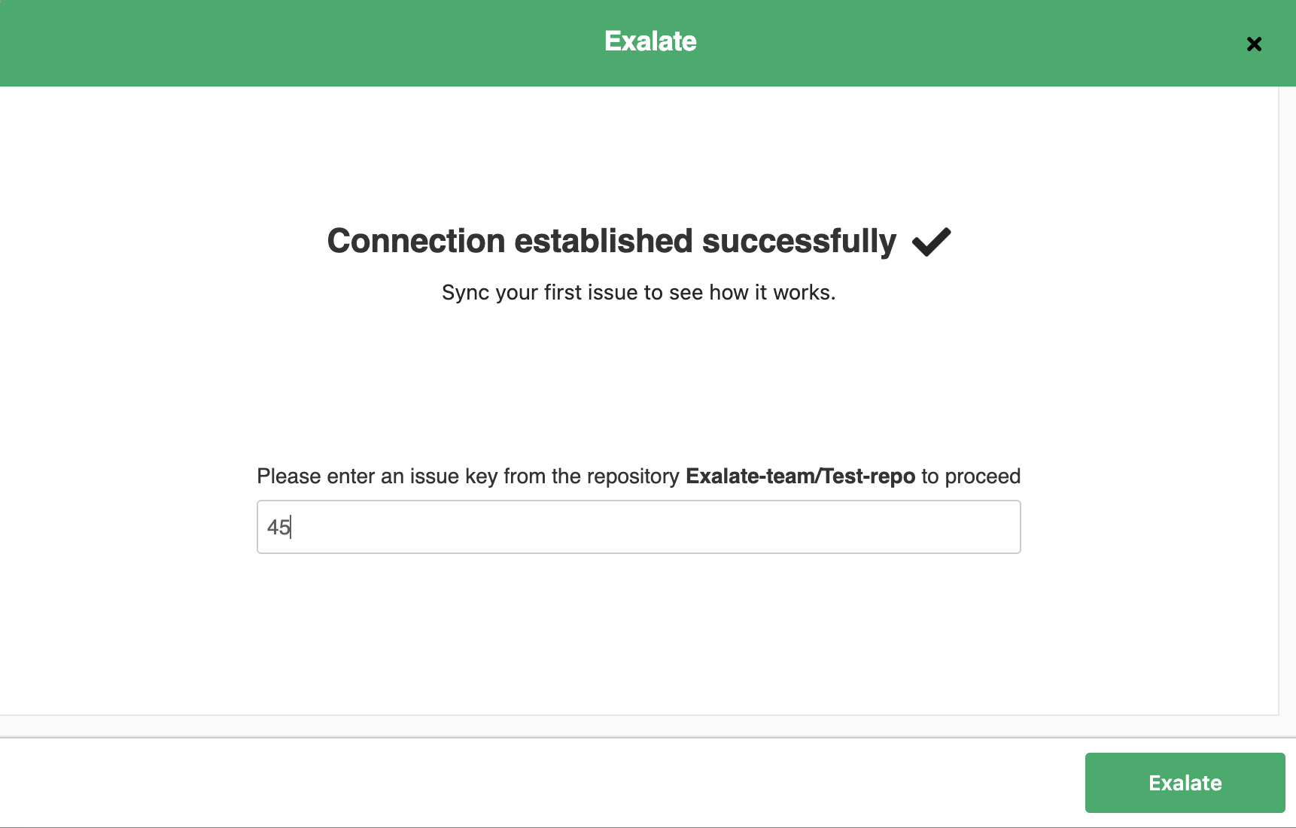Click the blank white area above the heading
This screenshot has width=1296, height=828.
[639, 151]
